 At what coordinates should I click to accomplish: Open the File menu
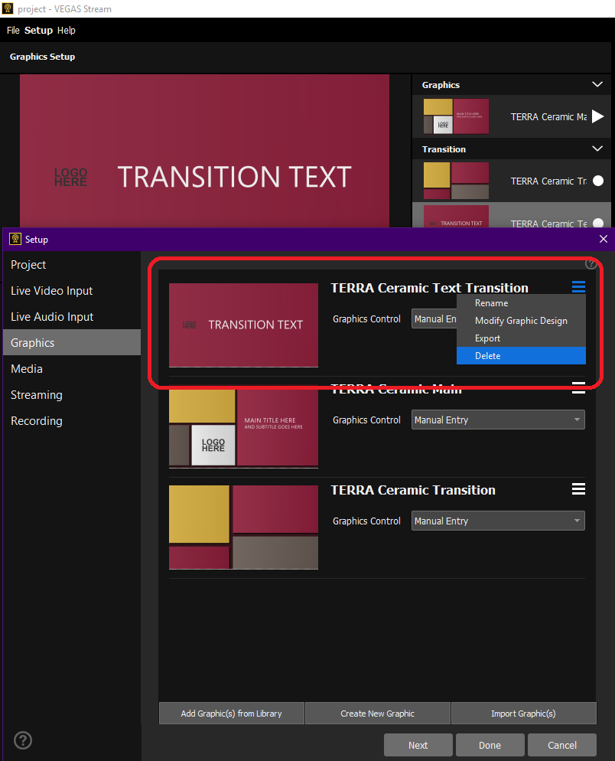pyautogui.click(x=13, y=31)
